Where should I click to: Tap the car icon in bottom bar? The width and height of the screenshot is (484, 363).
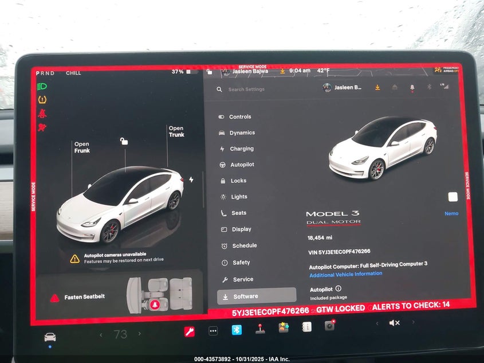(x=50, y=337)
